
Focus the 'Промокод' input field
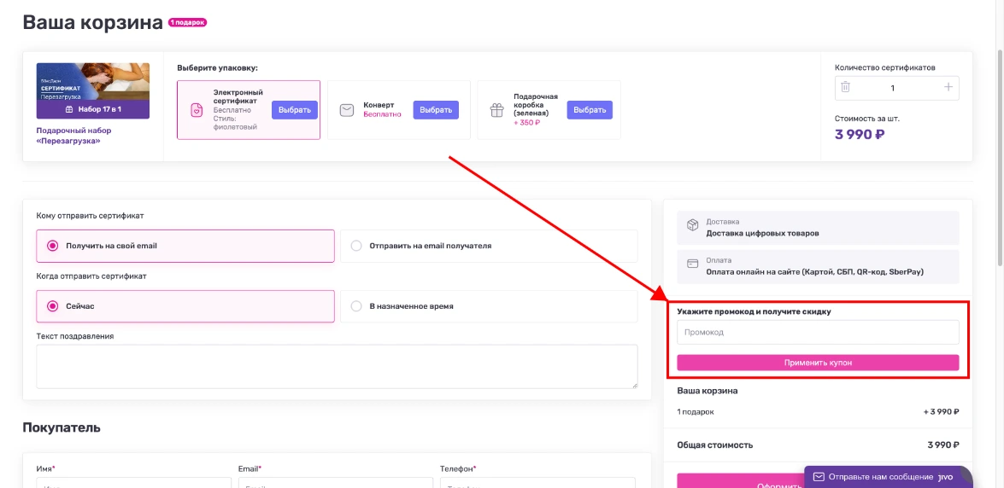point(818,332)
